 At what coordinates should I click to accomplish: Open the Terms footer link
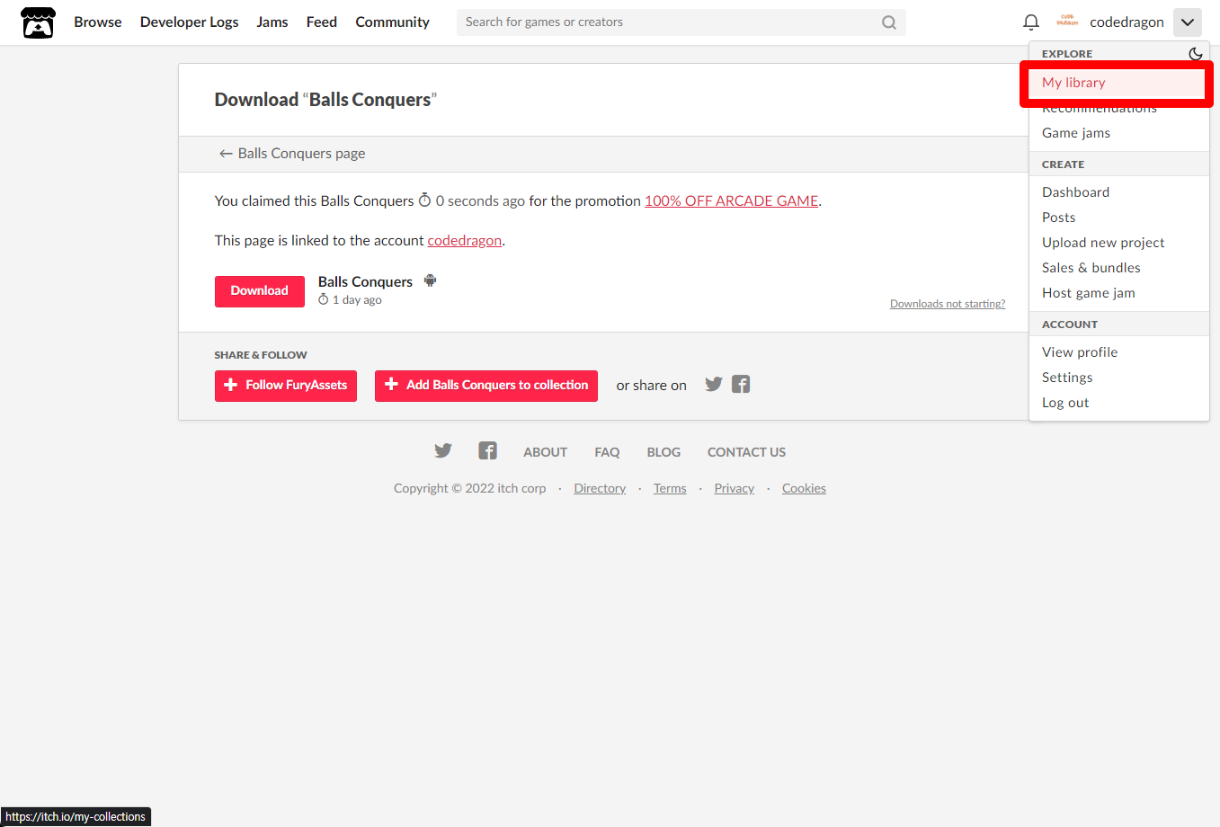670,489
